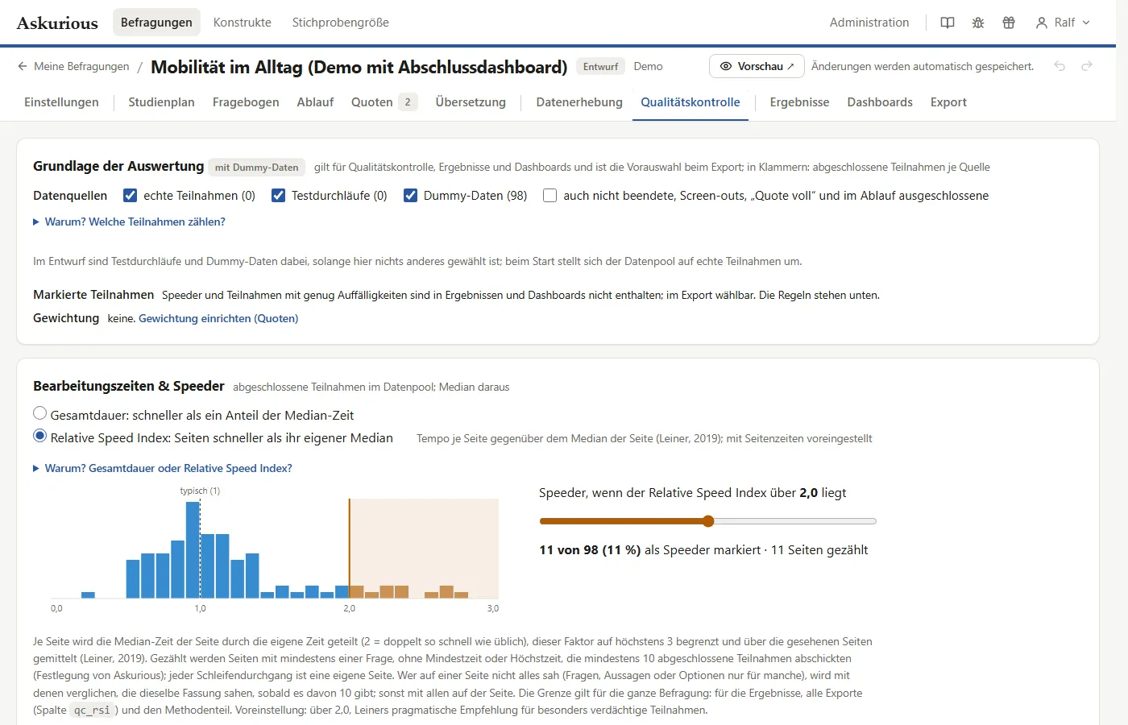The height and width of the screenshot is (725, 1128).
Task: Go back via Meine Befragungen arrow
Action: [23, 66]
